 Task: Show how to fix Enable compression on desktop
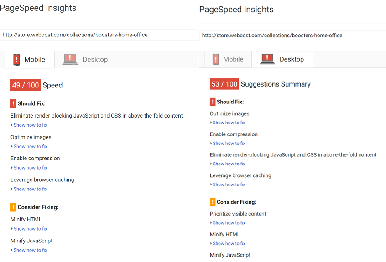pos(229,143)
